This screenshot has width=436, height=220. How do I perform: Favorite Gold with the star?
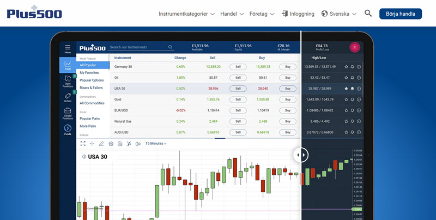(346, 99)
